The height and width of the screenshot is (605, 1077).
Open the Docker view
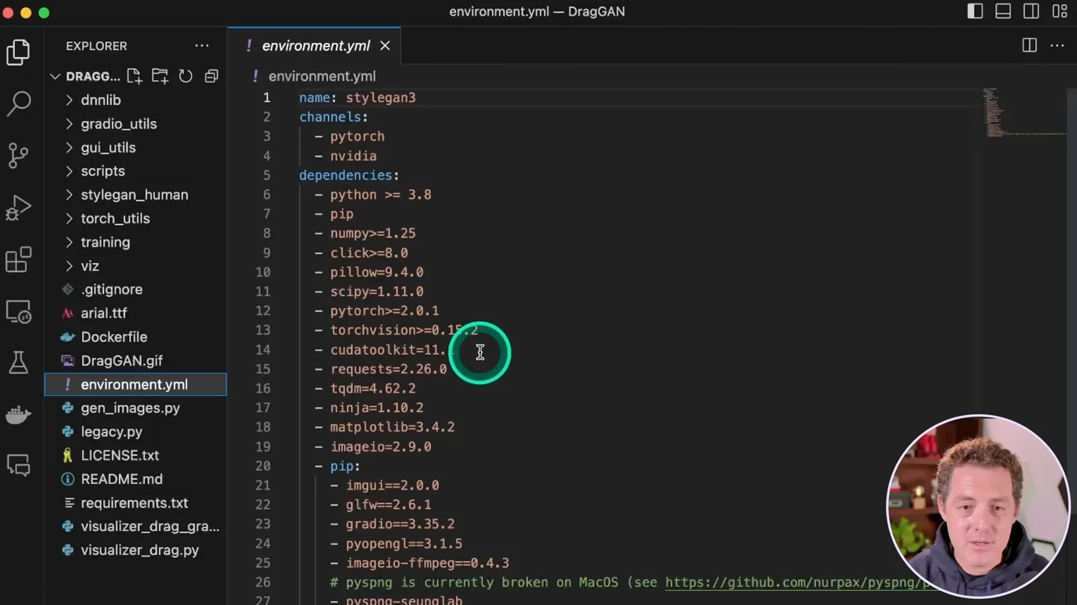click(x=18, y=415)
